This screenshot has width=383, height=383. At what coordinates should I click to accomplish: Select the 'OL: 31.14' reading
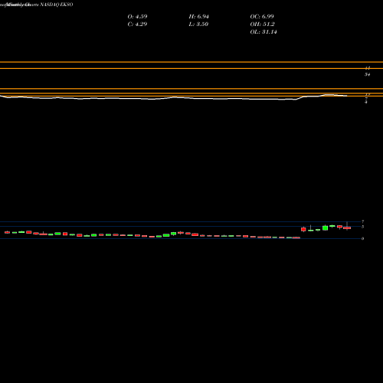click(x=264, y=32)
